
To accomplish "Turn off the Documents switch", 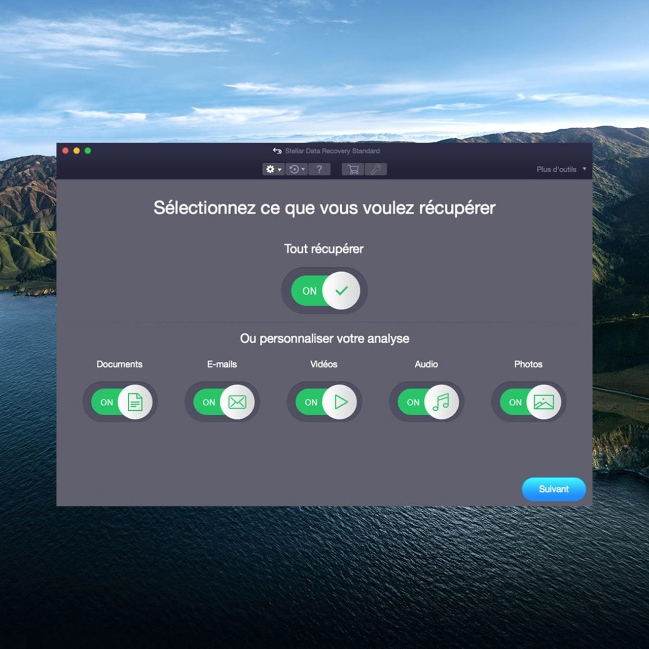I will point(121,402).
